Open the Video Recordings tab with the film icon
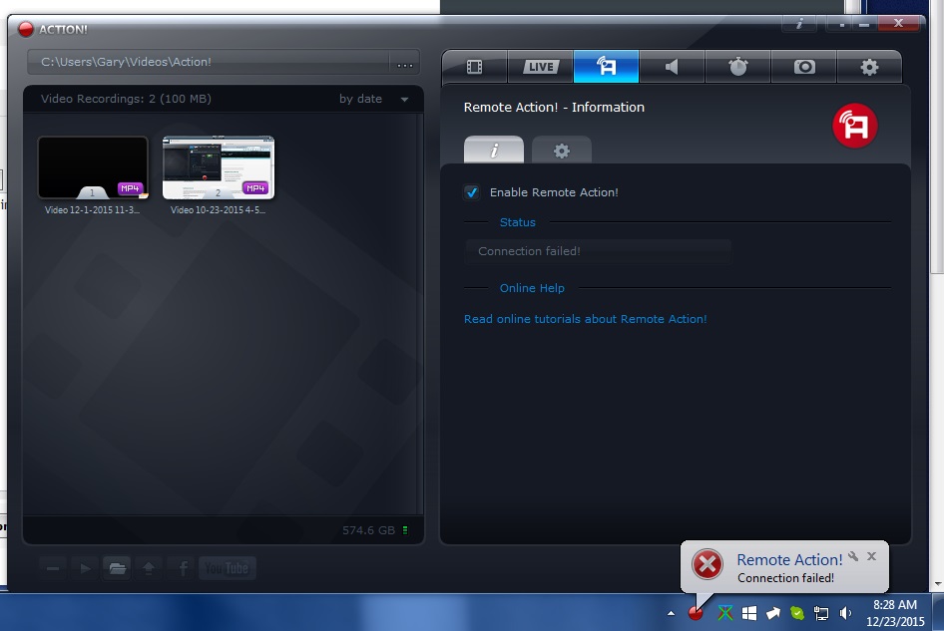944x631 pixels. tap(474, 67)
